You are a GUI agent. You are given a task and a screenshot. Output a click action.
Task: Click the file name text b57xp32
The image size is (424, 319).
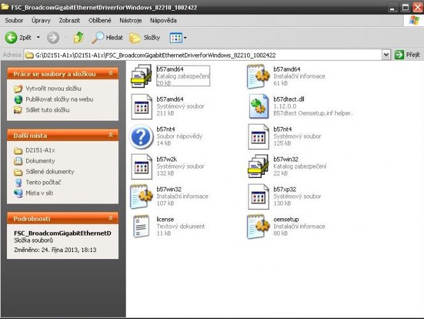tap(285, 189)
